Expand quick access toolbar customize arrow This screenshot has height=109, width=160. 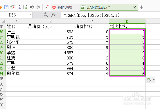tap(47, 7)
